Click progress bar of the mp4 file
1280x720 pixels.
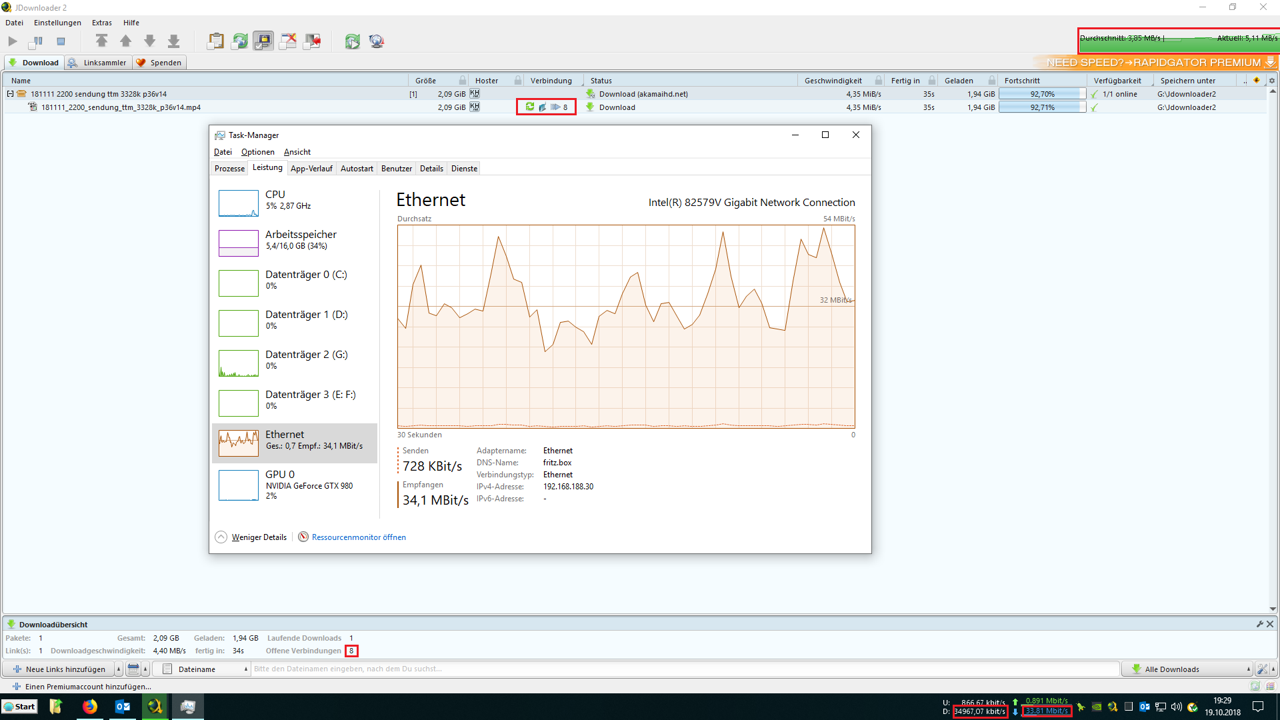point(1041,107)
